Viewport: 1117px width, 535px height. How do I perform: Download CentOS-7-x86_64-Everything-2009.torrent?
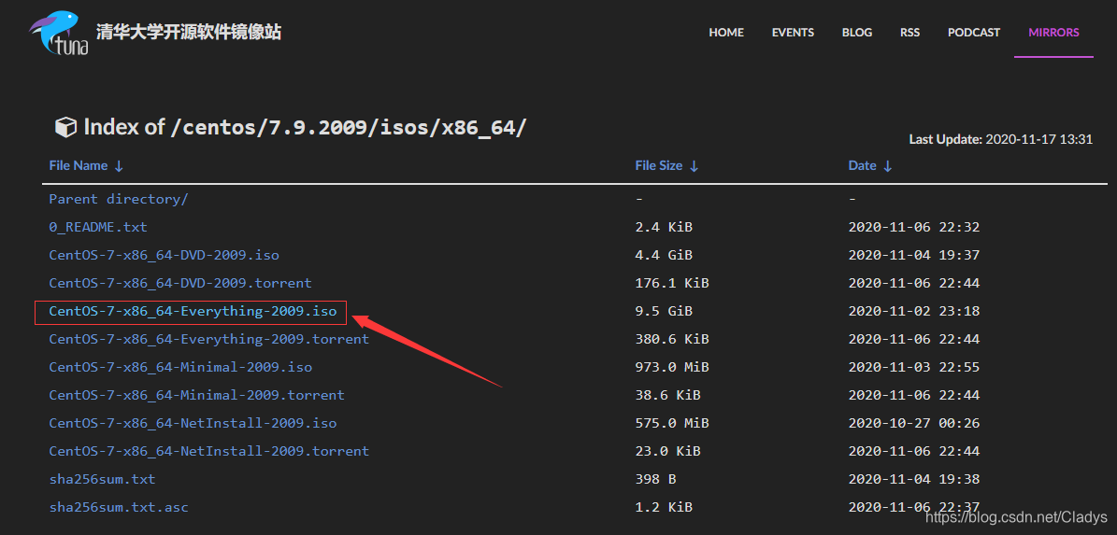point(209,339)
